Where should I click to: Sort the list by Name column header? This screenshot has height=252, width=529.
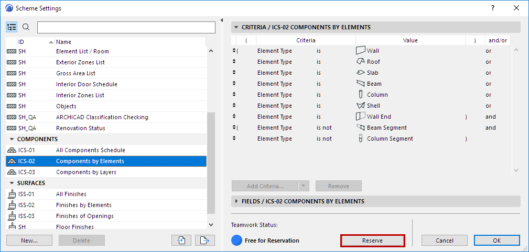[63, 42]
